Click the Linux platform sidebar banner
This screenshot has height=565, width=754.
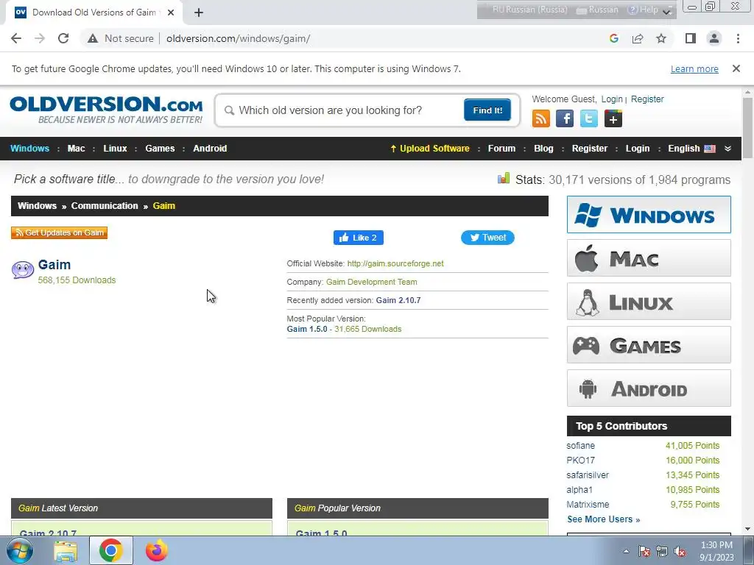click(649, 301)
